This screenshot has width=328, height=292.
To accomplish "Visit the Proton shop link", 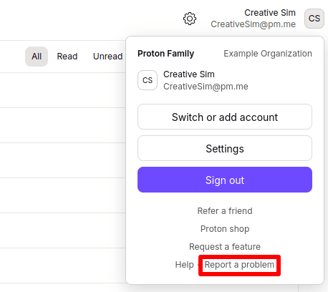I will point(225,229).
